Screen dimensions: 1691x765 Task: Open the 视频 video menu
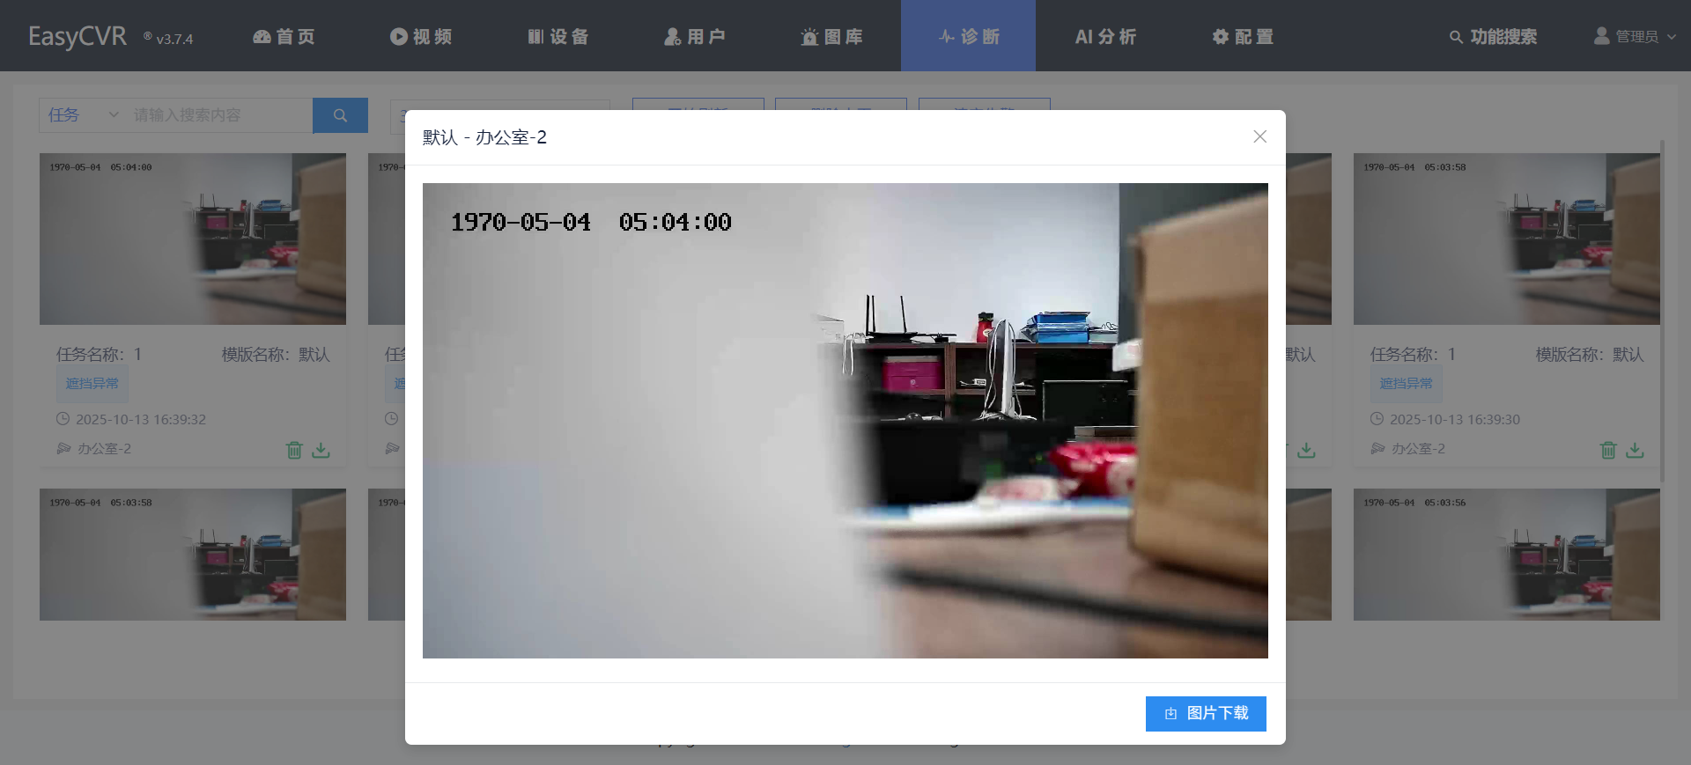[x=421, y=37]
